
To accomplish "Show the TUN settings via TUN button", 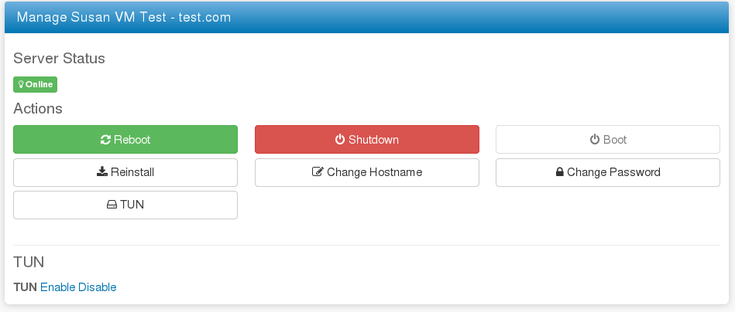I will point(125,205).
